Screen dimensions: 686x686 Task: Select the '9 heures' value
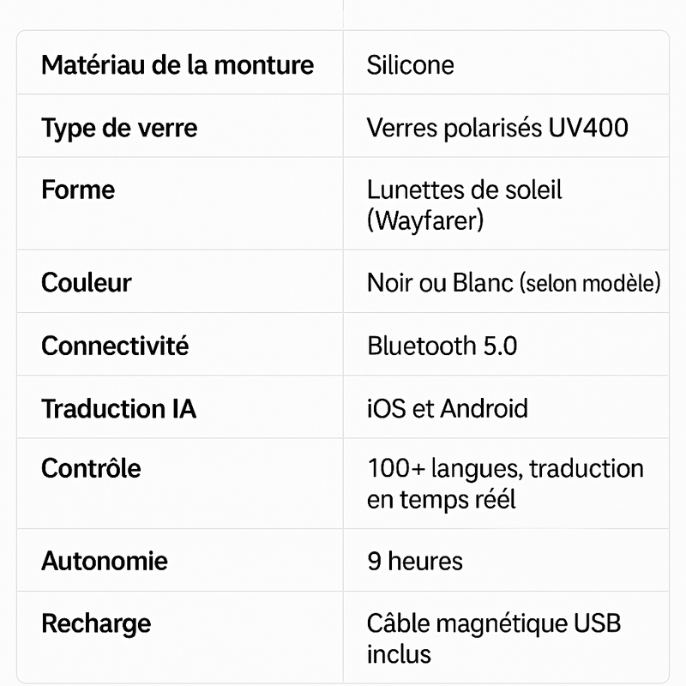pyautogui.click(x=415, y=561)
